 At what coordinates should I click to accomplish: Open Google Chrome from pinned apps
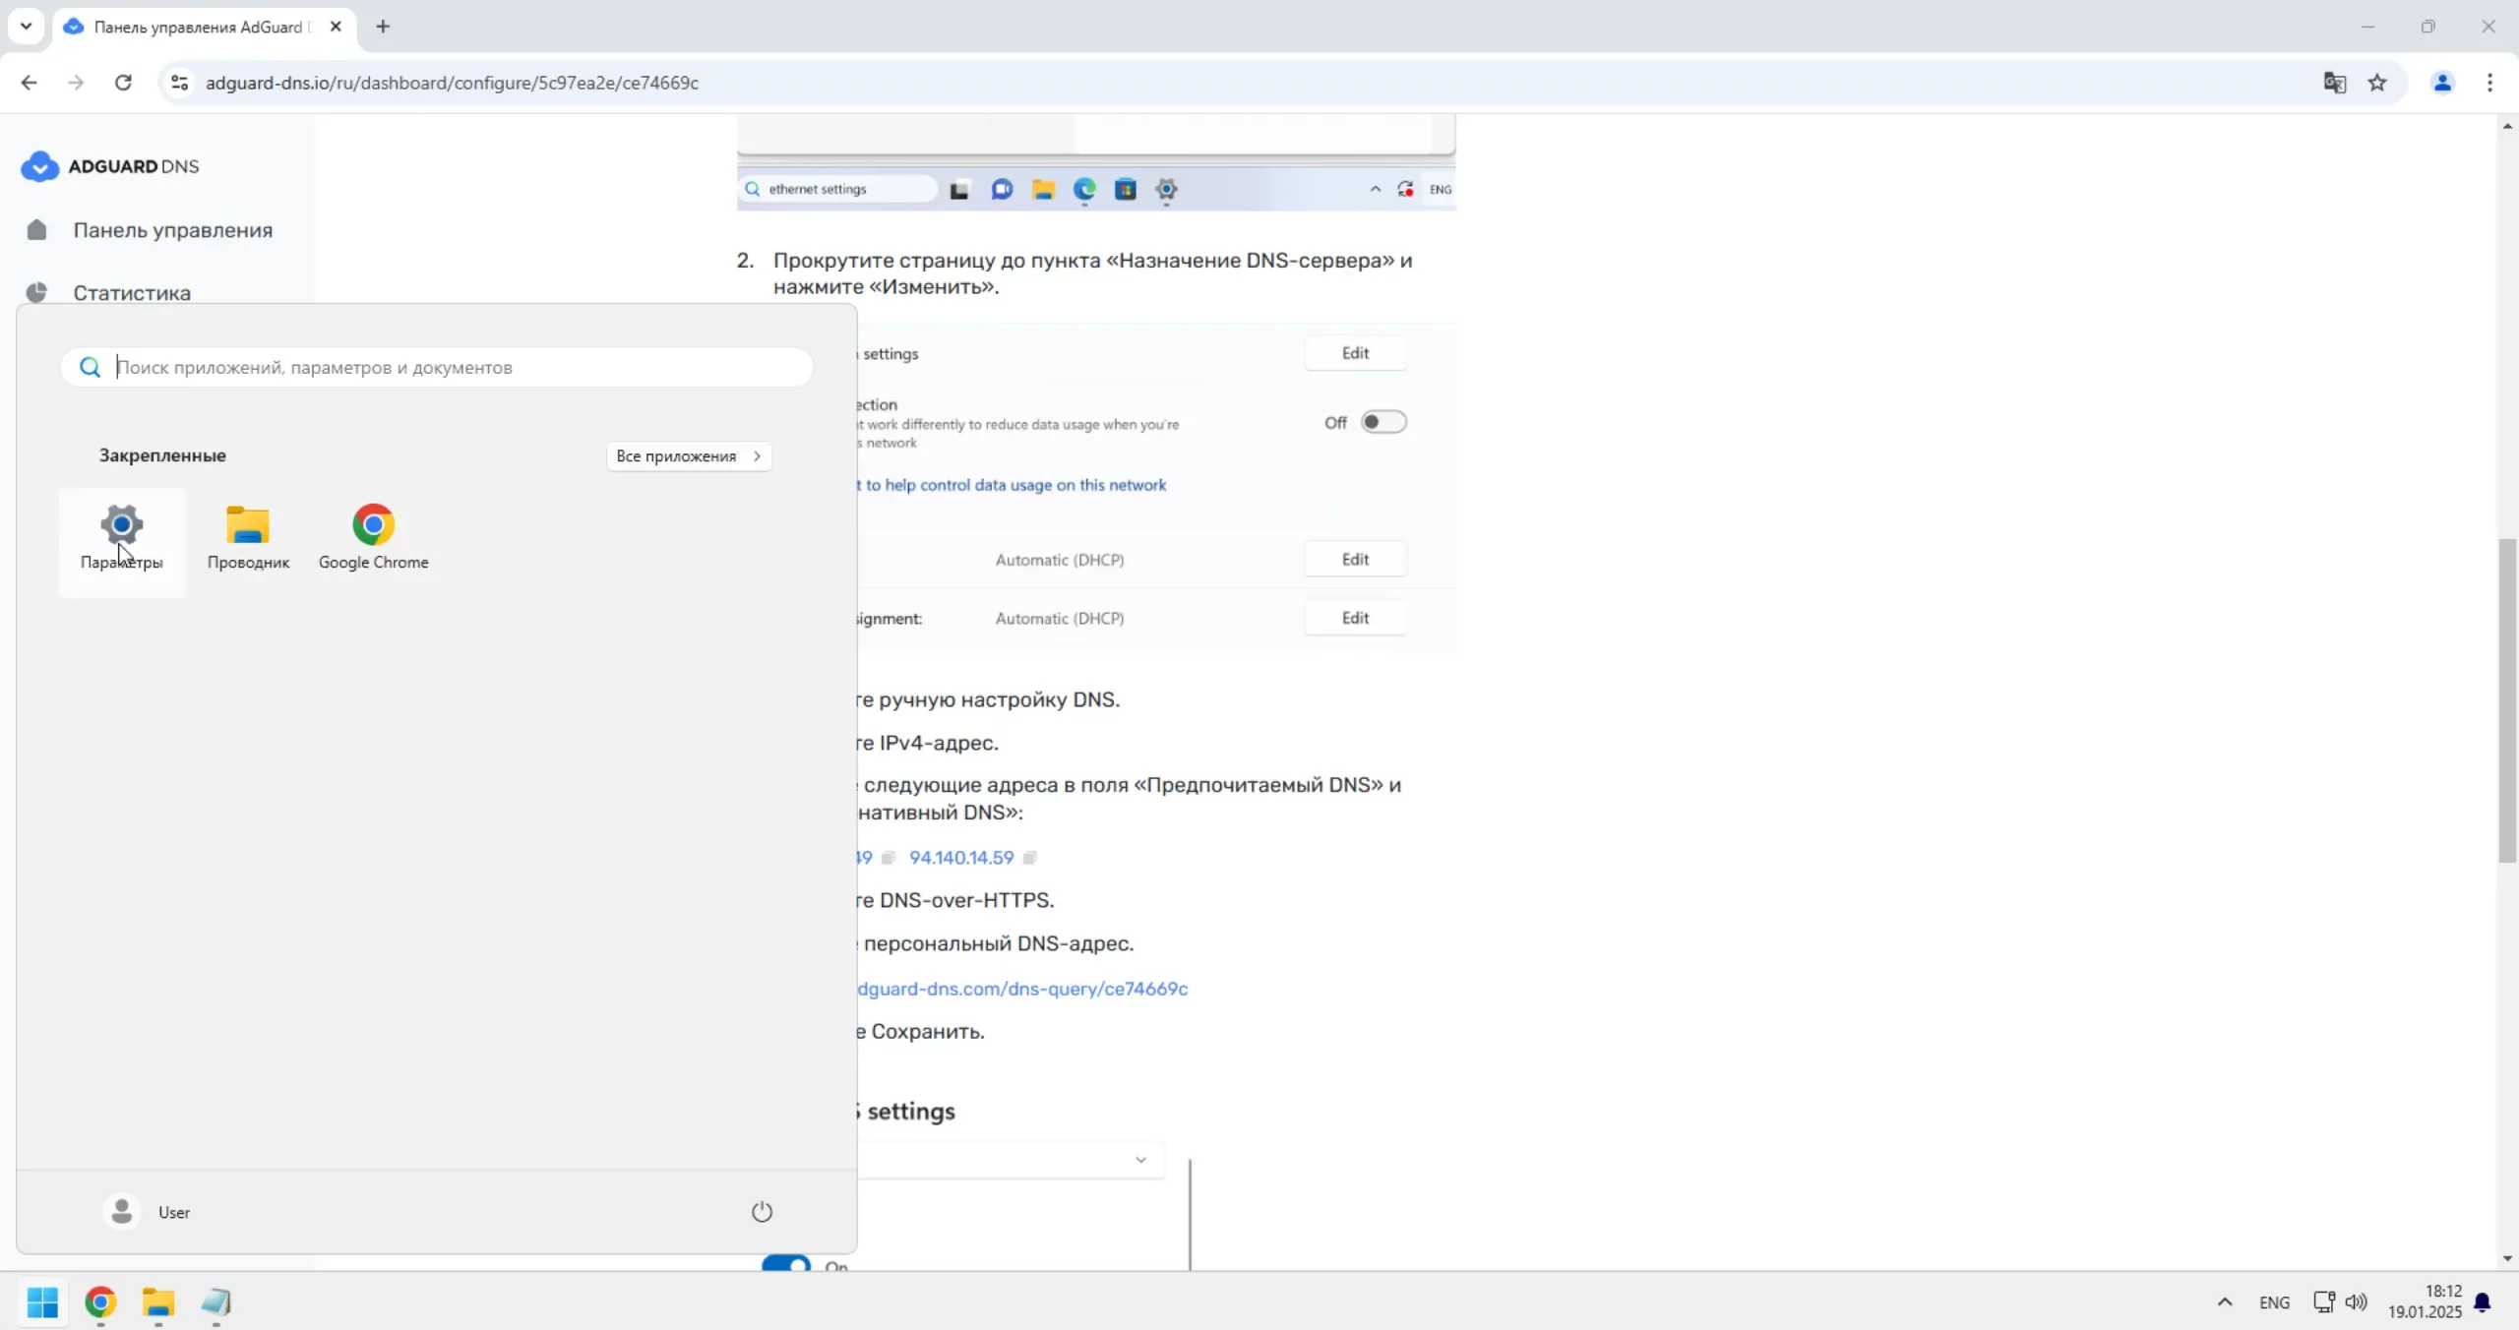(373, 537)
